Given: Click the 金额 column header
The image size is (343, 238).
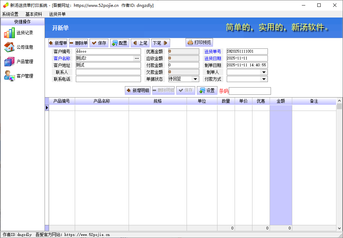Looking at the screenshot, I should [x=281, y=101].
